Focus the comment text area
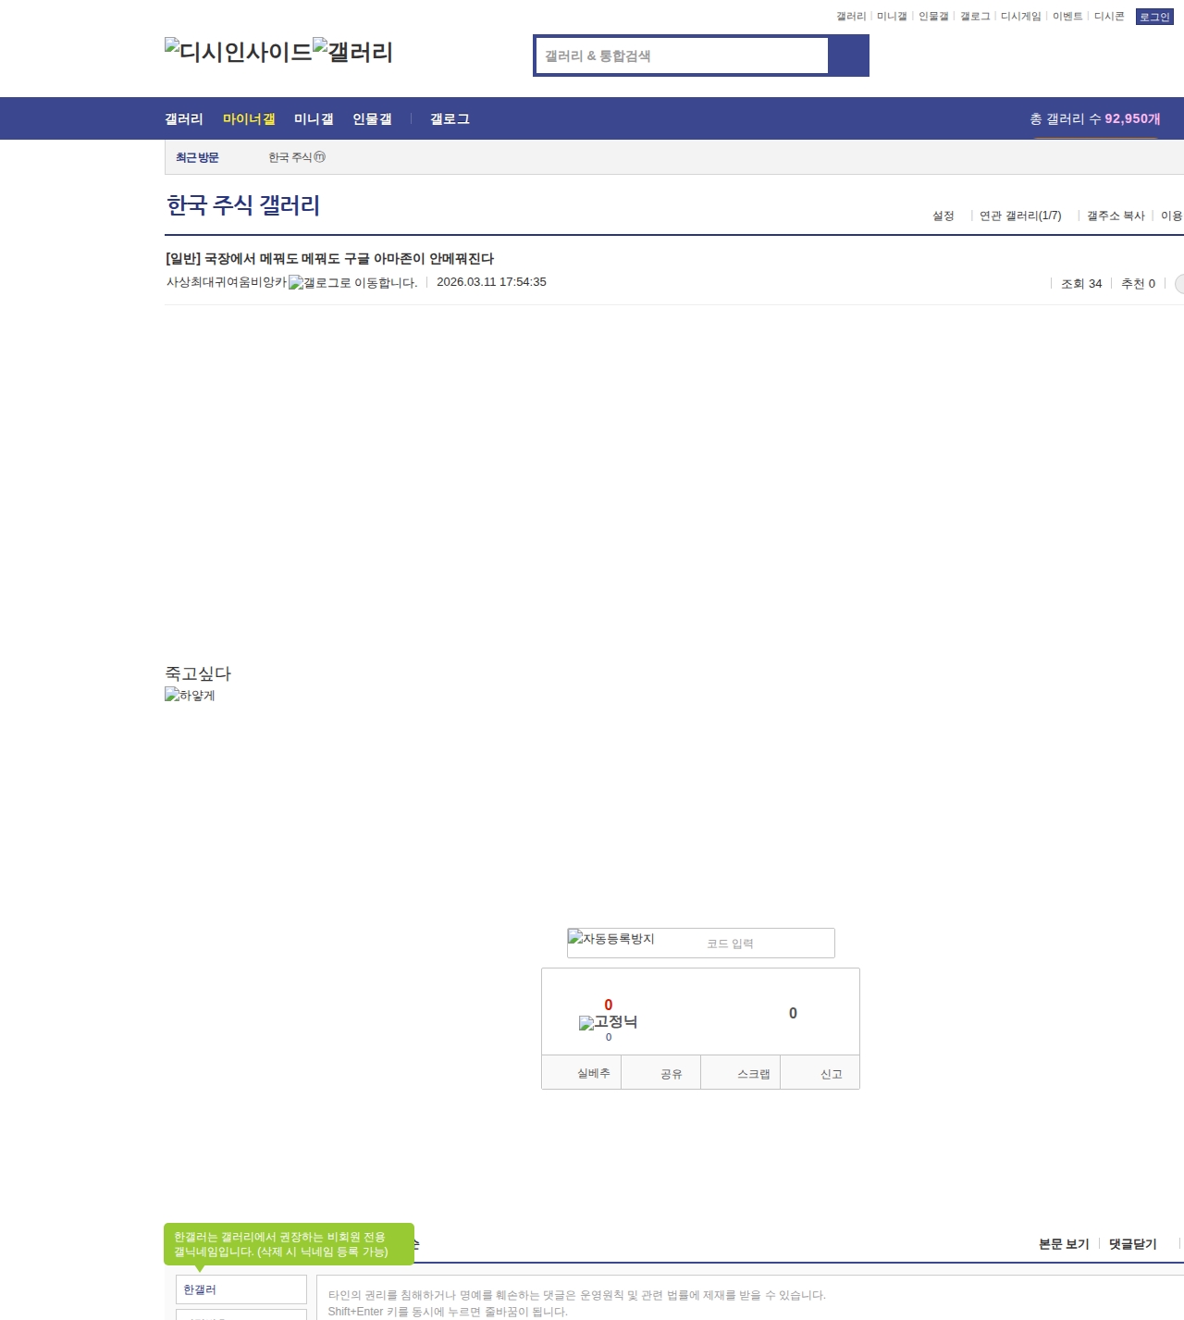This screenshot has height=1320, width=1184. click(750, 1299)
